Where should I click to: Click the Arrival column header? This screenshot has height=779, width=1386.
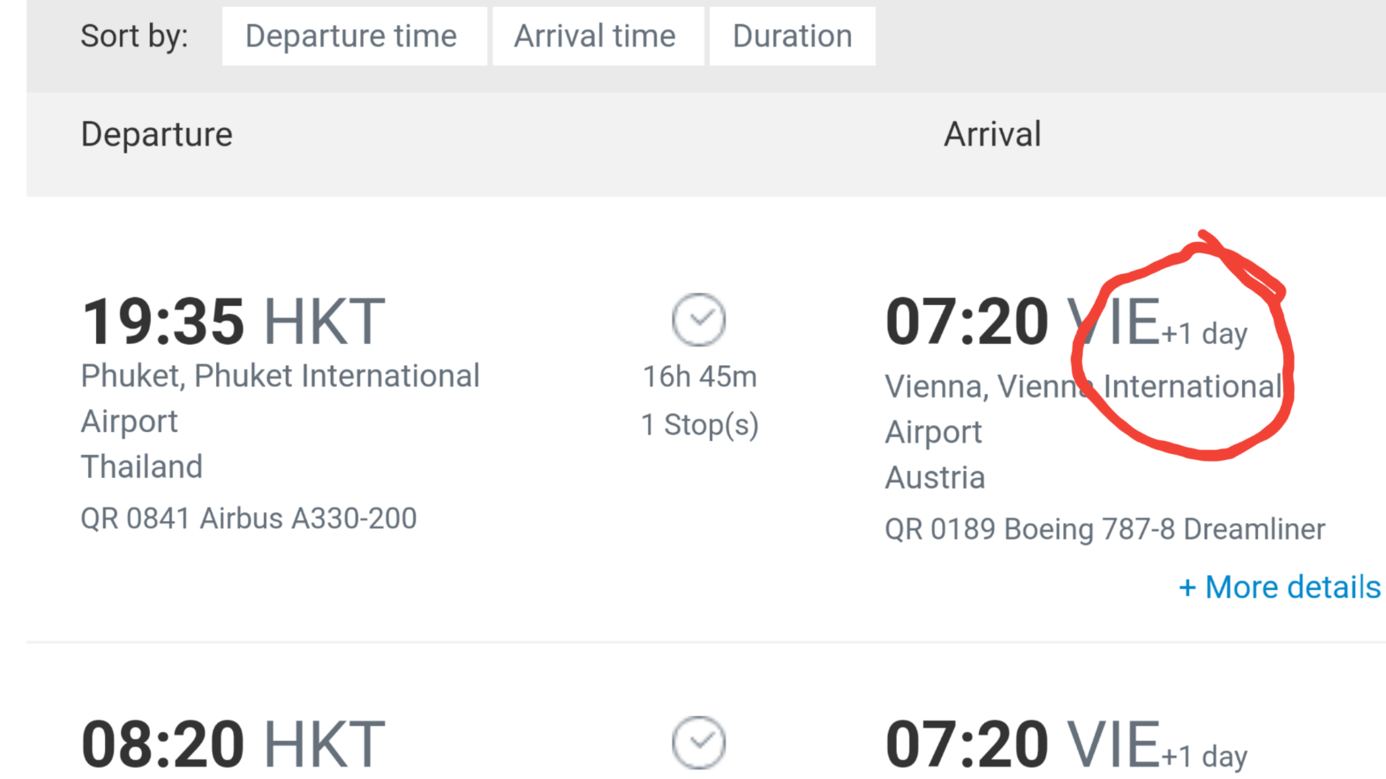coord(992,134)
